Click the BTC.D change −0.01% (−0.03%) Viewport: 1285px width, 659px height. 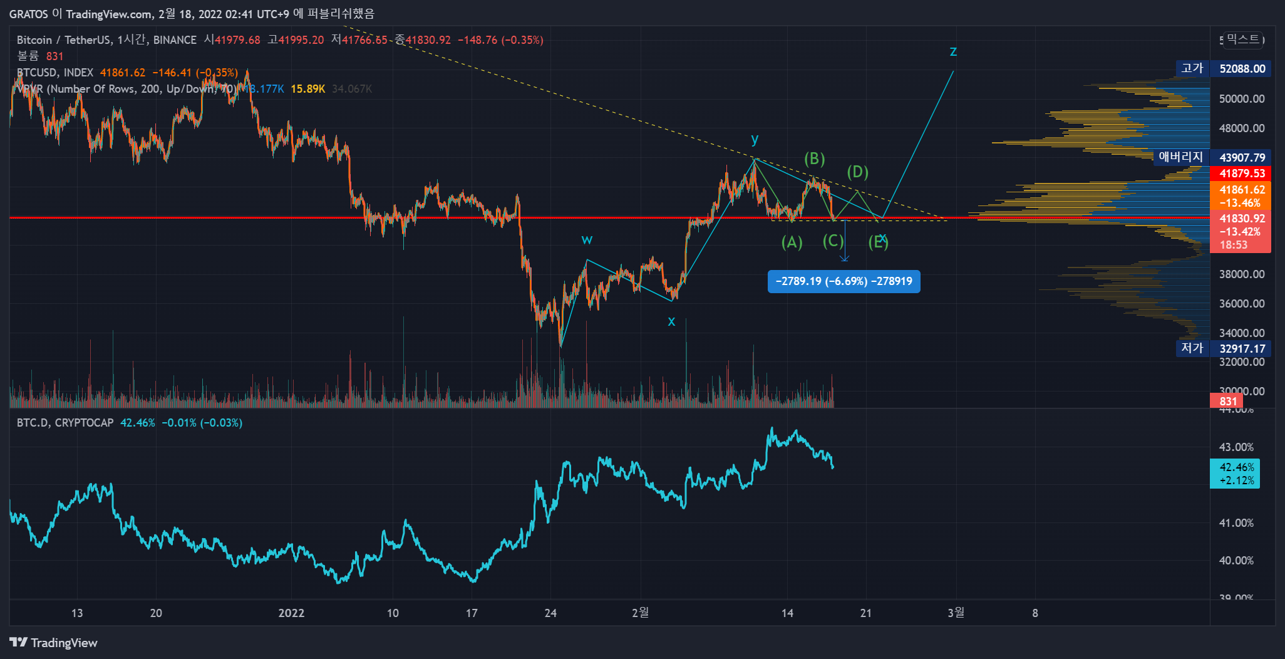click(x=202, y=423)
